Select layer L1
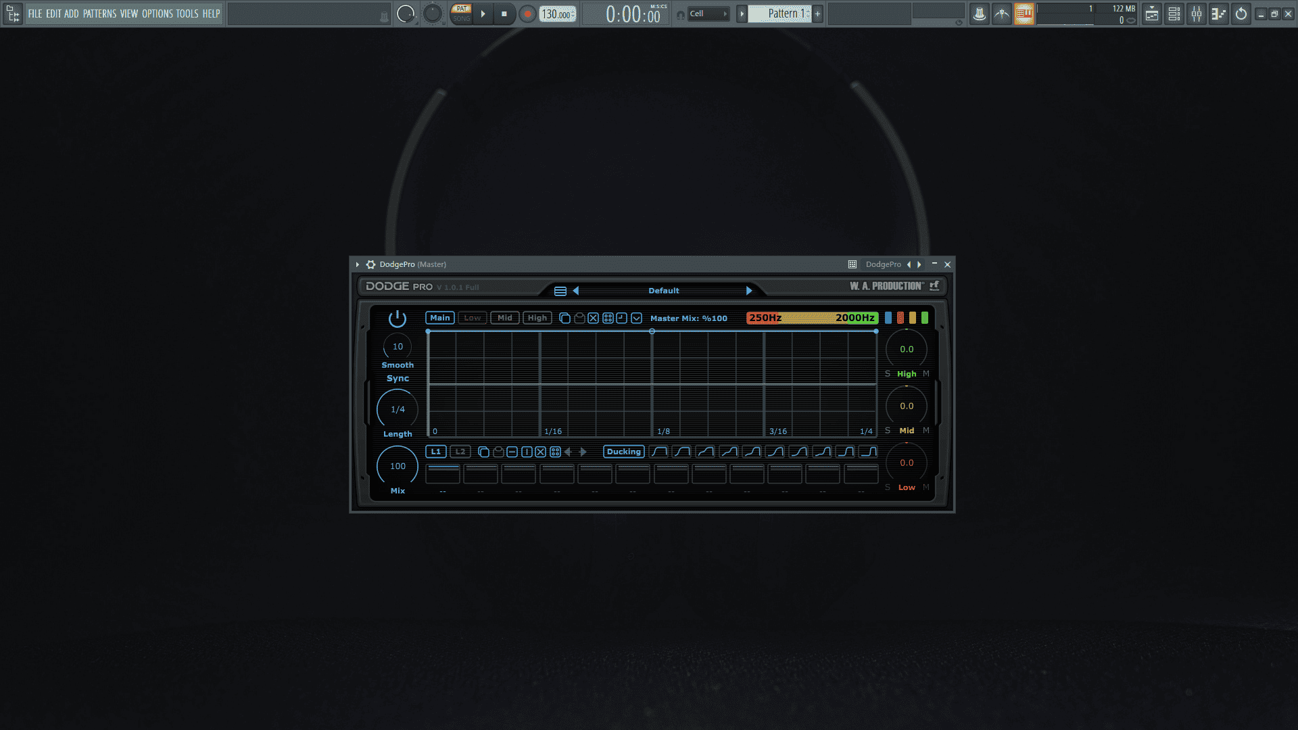This screenshot has height=730, width=1298. click(x=436, y=452)
